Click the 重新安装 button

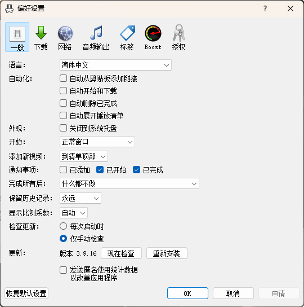pos(167,253)
